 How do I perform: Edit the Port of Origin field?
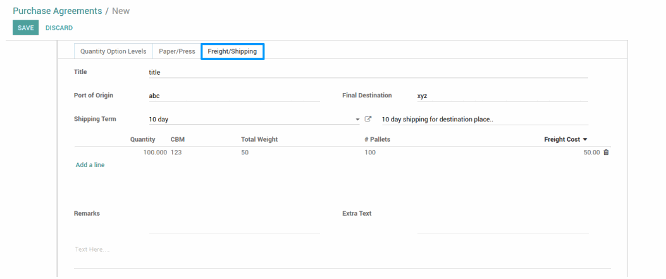click(x=234, y=96)
